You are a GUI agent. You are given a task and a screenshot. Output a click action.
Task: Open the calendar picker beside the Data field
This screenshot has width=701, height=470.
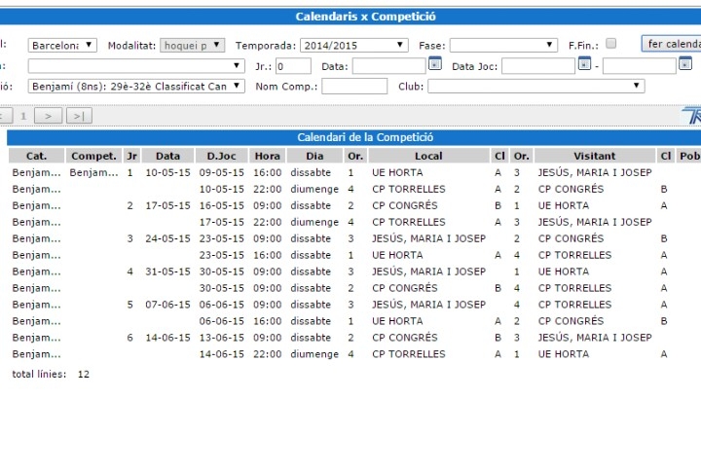435,65
